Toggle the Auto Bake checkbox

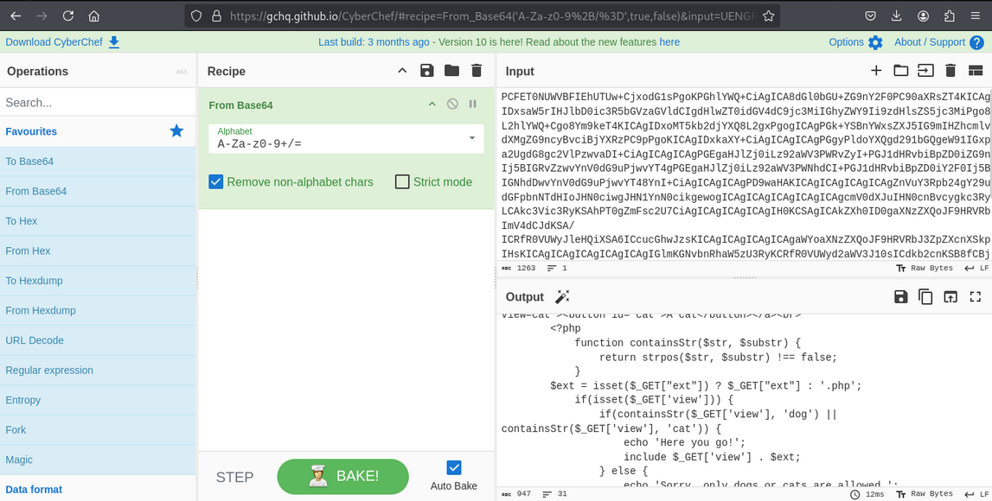tap(454, 467)
